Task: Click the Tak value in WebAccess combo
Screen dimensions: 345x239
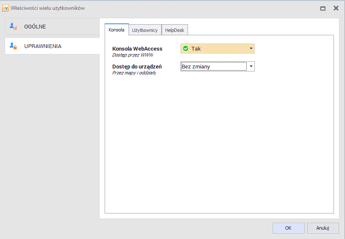Action: point(196,49)
